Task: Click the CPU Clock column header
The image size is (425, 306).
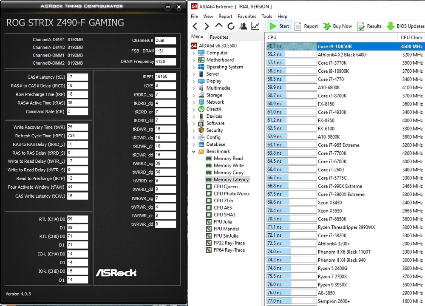Action: point(411,37)
